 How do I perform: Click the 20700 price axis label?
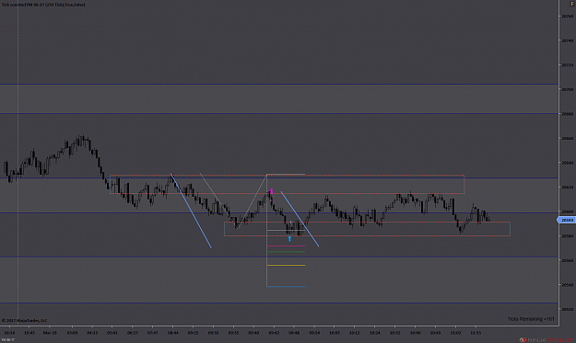click(567, 89)
